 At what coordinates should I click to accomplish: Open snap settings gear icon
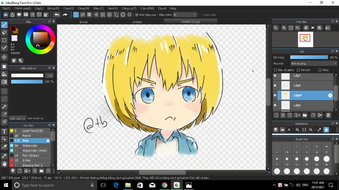click(x=129, y=15)
